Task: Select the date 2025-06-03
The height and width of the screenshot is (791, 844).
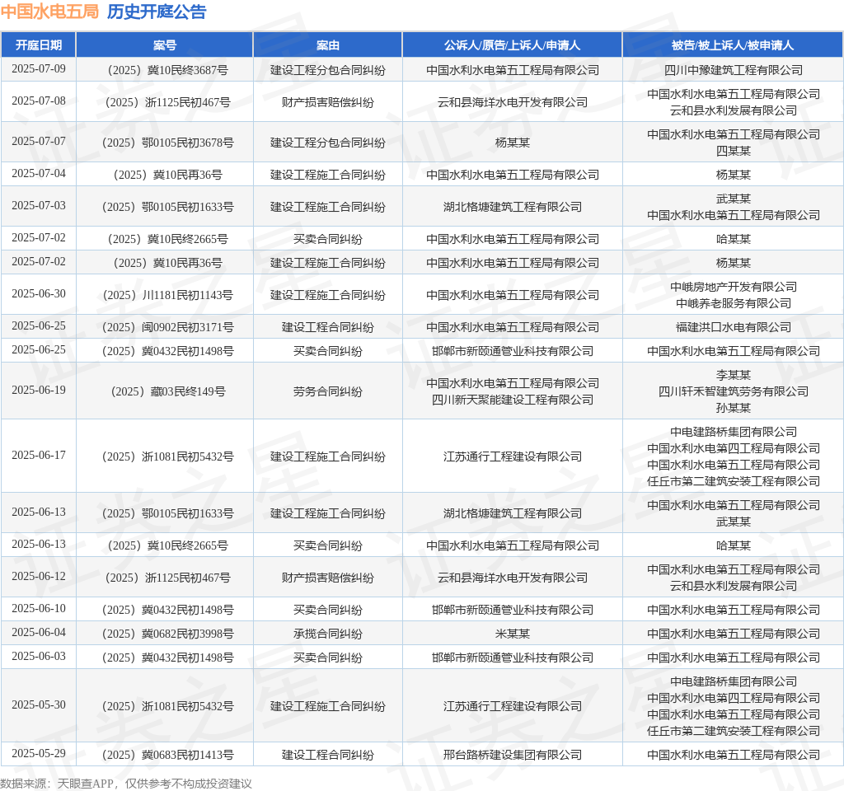Action: pyautogui.click(x=38, y=657)
